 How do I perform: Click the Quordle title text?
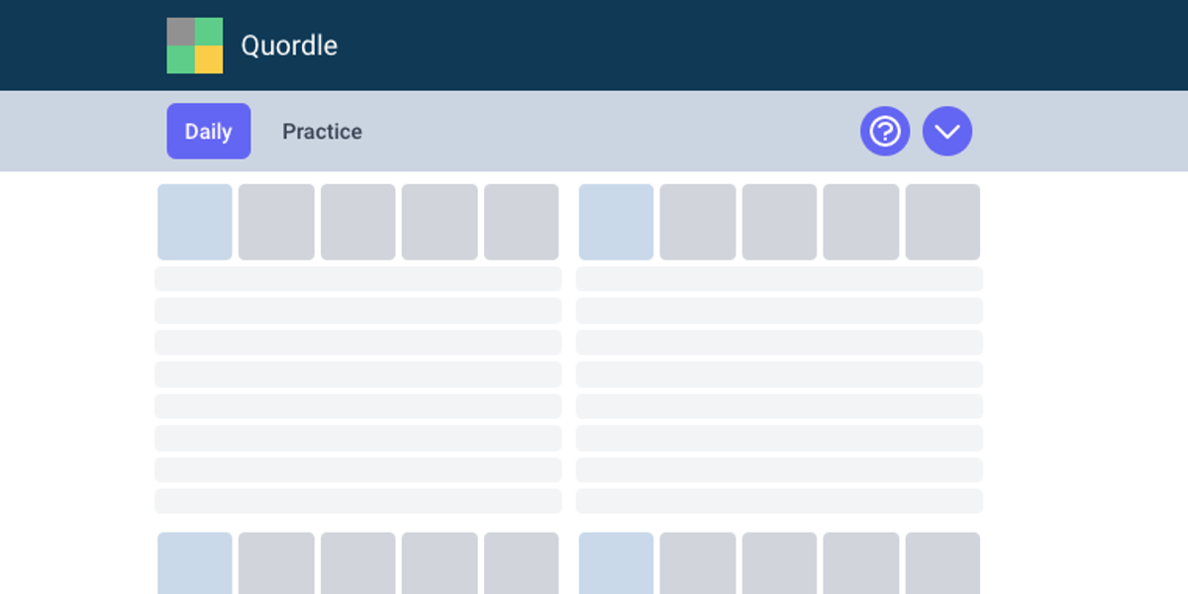pos(288,45)
